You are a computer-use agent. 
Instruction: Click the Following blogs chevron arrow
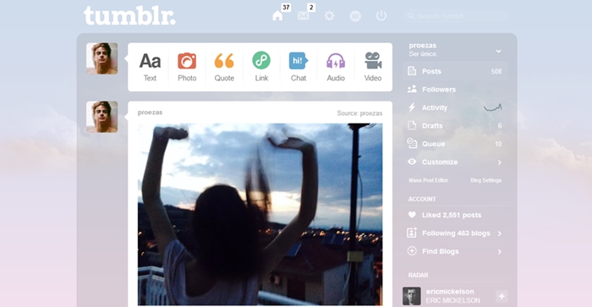click(500, 233)
